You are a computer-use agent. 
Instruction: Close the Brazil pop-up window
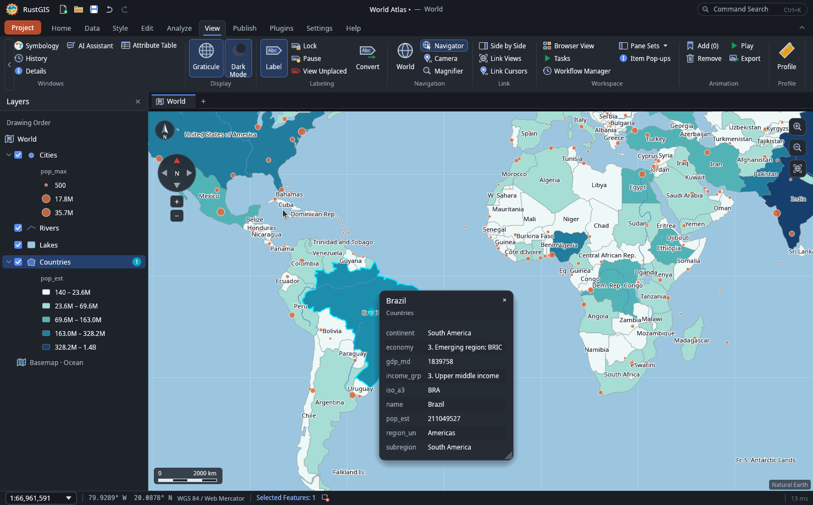pos(504,300)
